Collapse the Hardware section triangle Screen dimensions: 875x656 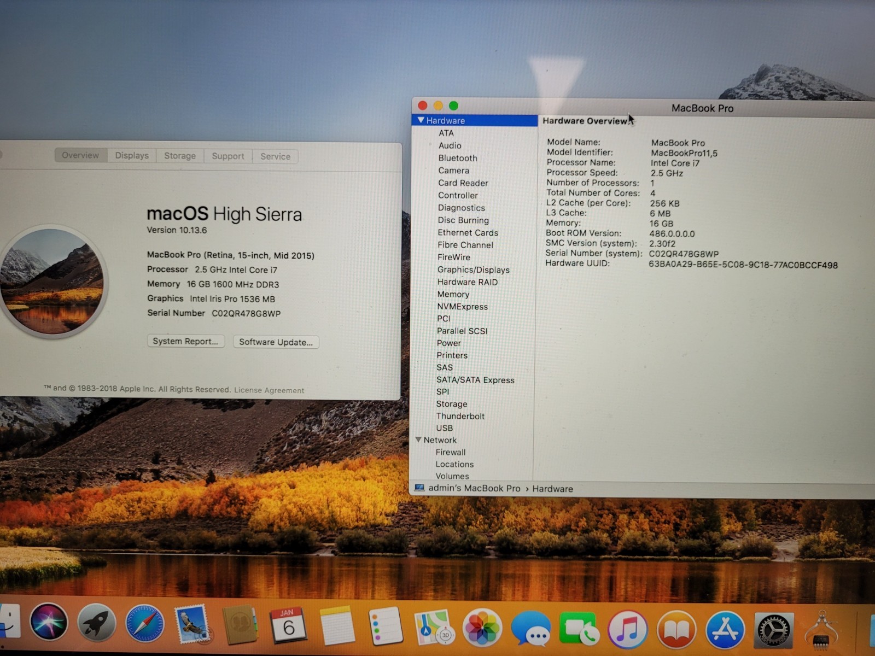421,120
